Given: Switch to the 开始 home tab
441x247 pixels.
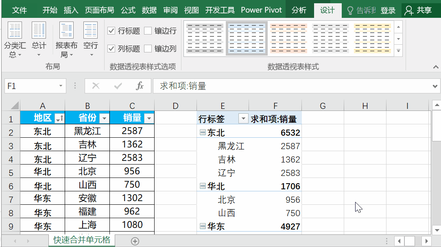Looking at the screenshot, I should pos(50,11).
